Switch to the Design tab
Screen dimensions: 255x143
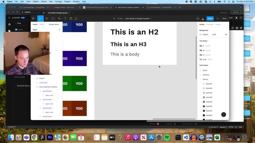[x=202, y=24]
